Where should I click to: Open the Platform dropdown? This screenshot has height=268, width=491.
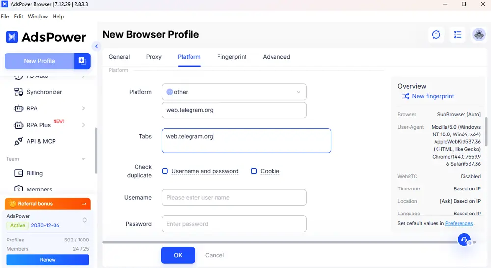coord(234,92)
